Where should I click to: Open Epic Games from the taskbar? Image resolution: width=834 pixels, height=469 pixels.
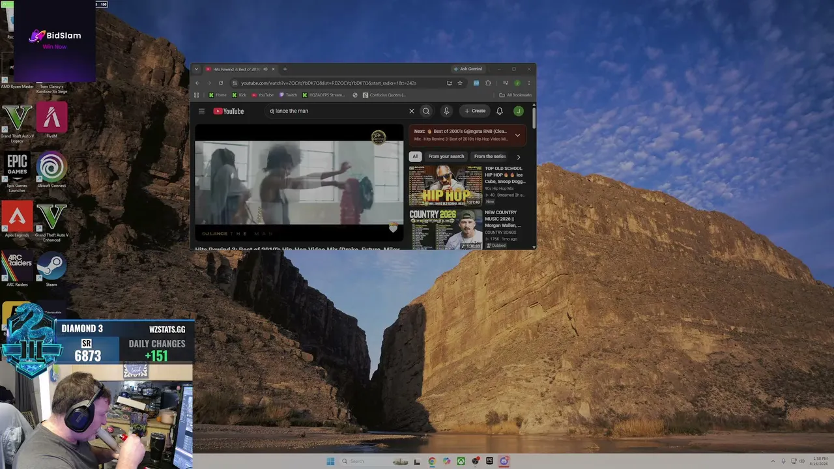tap(489, 461)
